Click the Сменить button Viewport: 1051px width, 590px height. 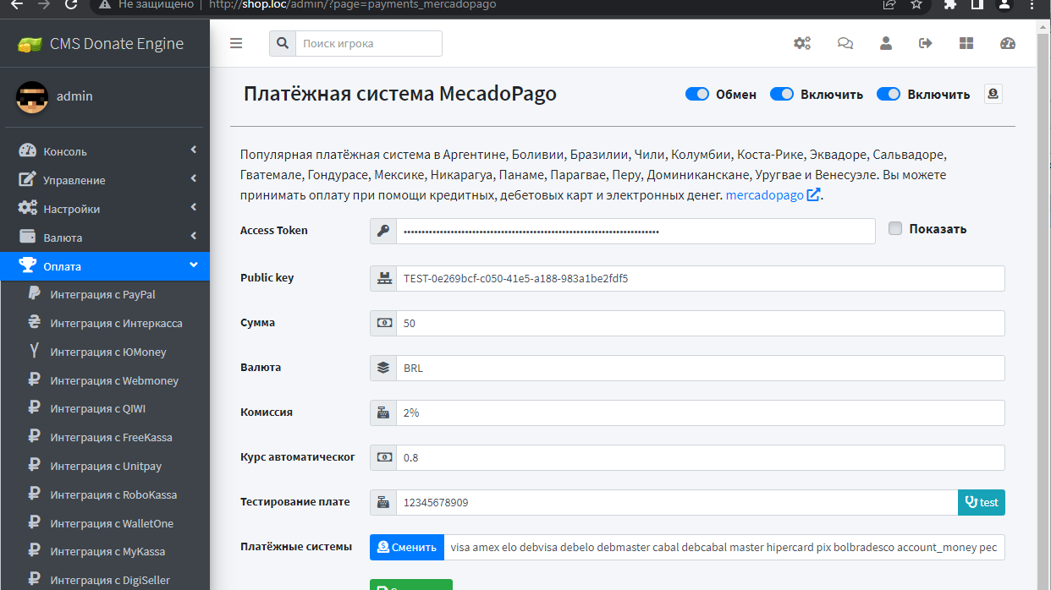[407, 547]
